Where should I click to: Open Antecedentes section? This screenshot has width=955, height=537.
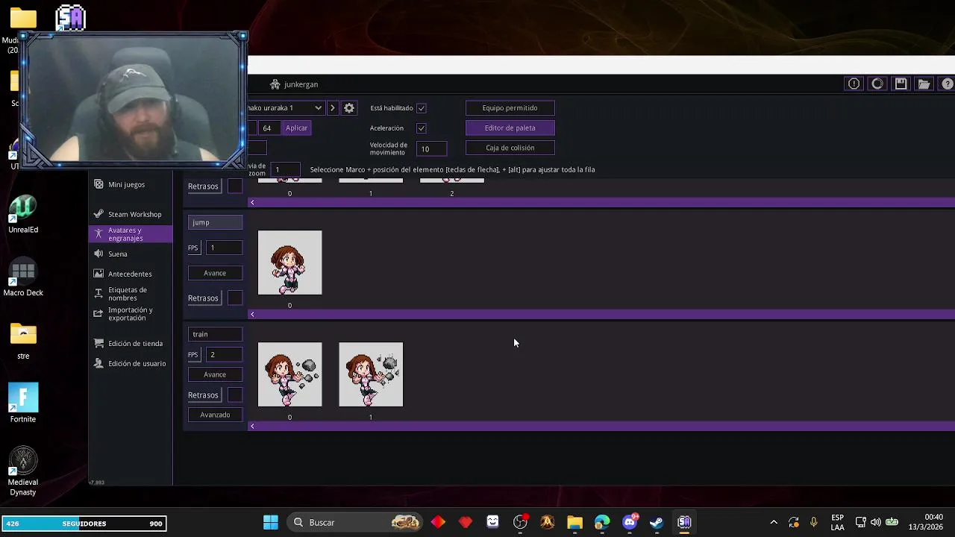130,274
